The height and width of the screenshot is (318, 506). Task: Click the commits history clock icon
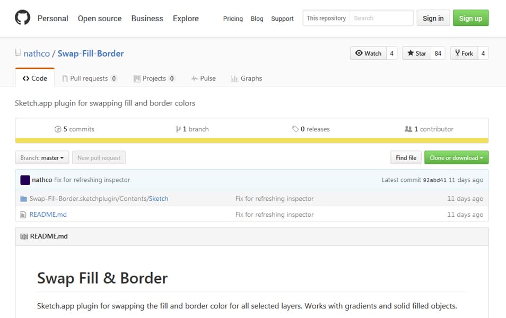point(58,129)
